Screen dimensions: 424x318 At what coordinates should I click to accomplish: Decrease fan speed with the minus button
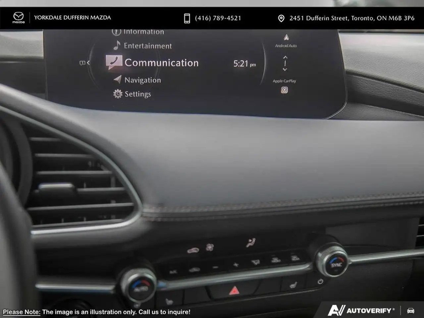pyautogui.click(x=215, y=267)
